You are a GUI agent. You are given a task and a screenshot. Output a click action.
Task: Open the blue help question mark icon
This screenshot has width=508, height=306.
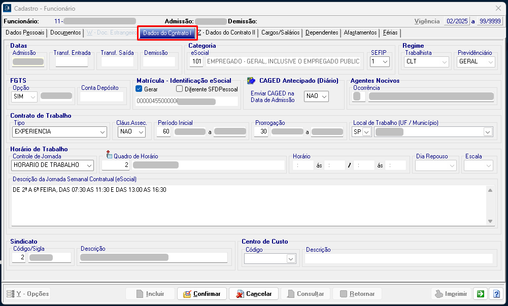496,294
